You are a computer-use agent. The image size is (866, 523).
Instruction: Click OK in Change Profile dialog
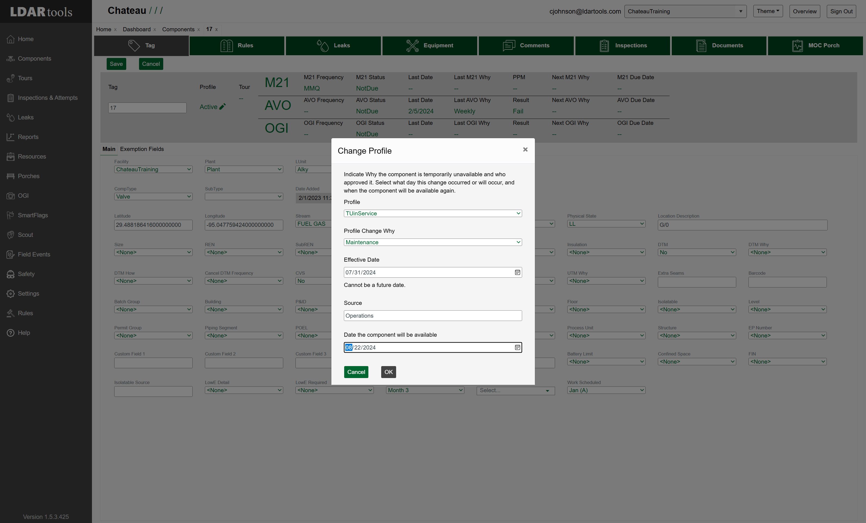point(388,372)
